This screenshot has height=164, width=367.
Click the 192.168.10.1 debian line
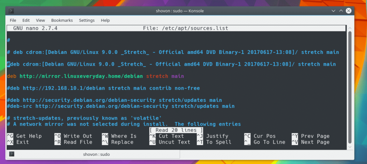pyautogui.click(x=104, y=88)
